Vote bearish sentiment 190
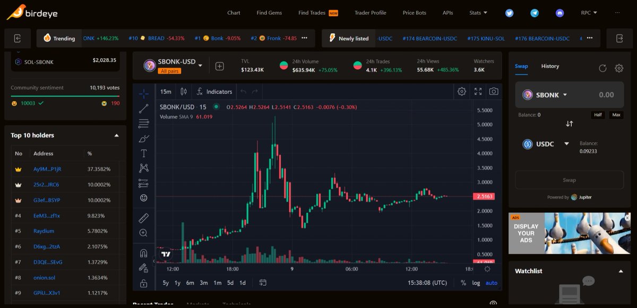The height and width of the screenshot is (308, 637). pyautogui.click(x=110, y=103)
